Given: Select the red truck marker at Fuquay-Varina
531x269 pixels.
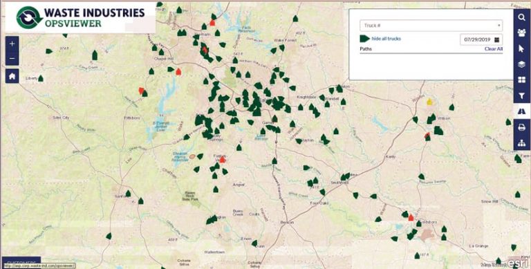Looking at the screenshot, I should tap(222, 160).
